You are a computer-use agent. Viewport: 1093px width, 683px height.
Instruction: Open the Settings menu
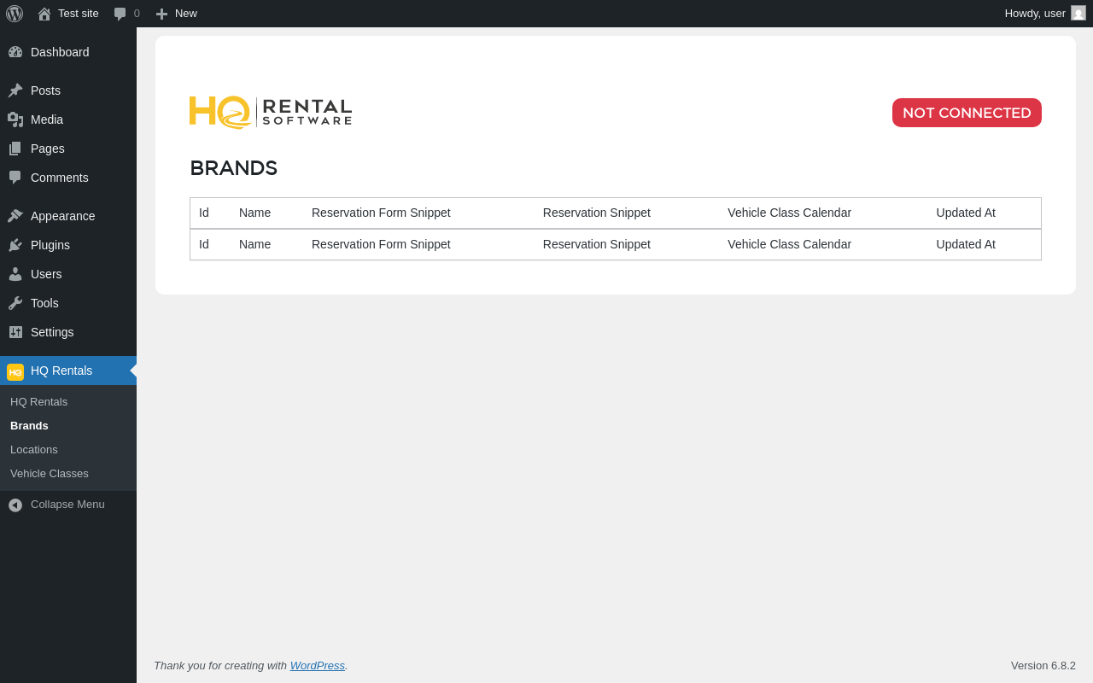click(68, 332)
